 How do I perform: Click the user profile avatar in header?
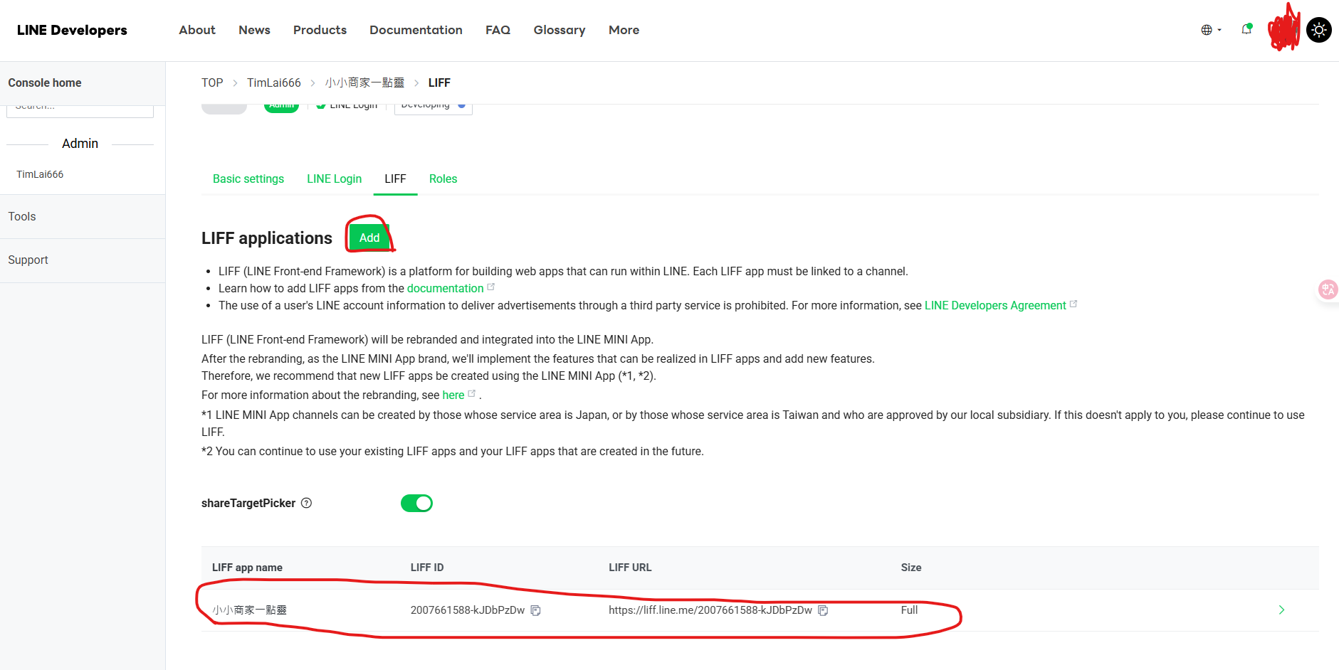[1284, 30]
